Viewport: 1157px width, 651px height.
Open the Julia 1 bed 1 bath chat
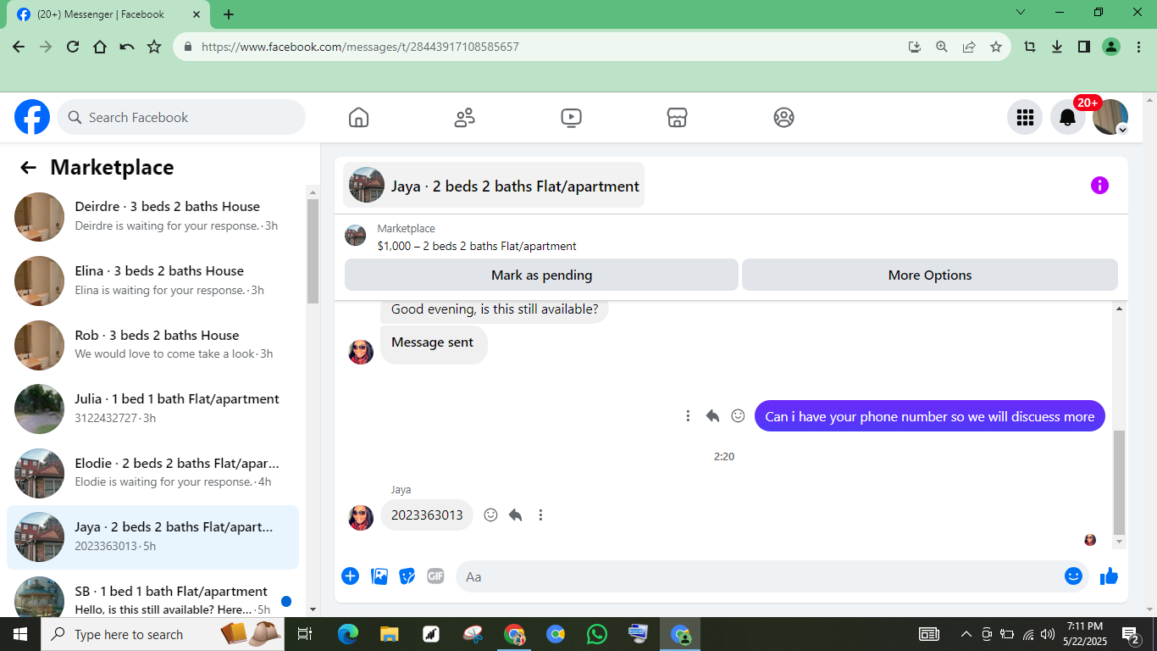click(x=152, y=409)
